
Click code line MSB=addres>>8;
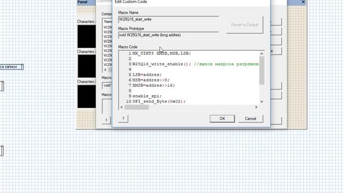pos(151,80)
